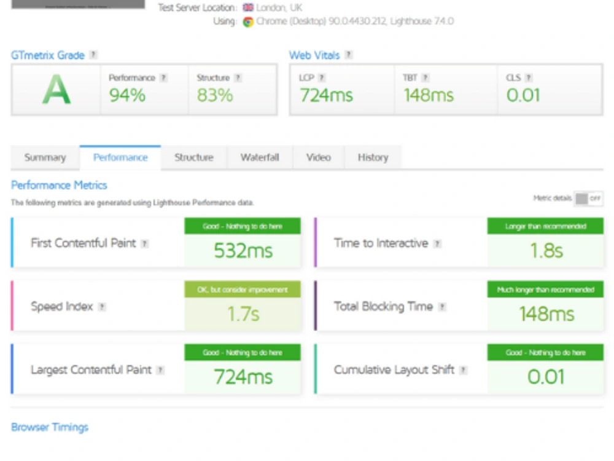The height and width of the screenshot is (461, 614).
Task: Click the 0.01 CLS value in Web Vitals
Action: pyautogui.click(x=523, y=95)
